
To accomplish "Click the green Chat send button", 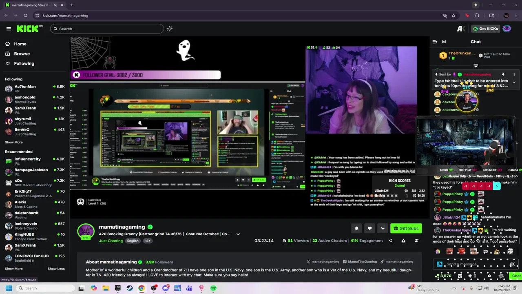I will click(x=516, y=276).
